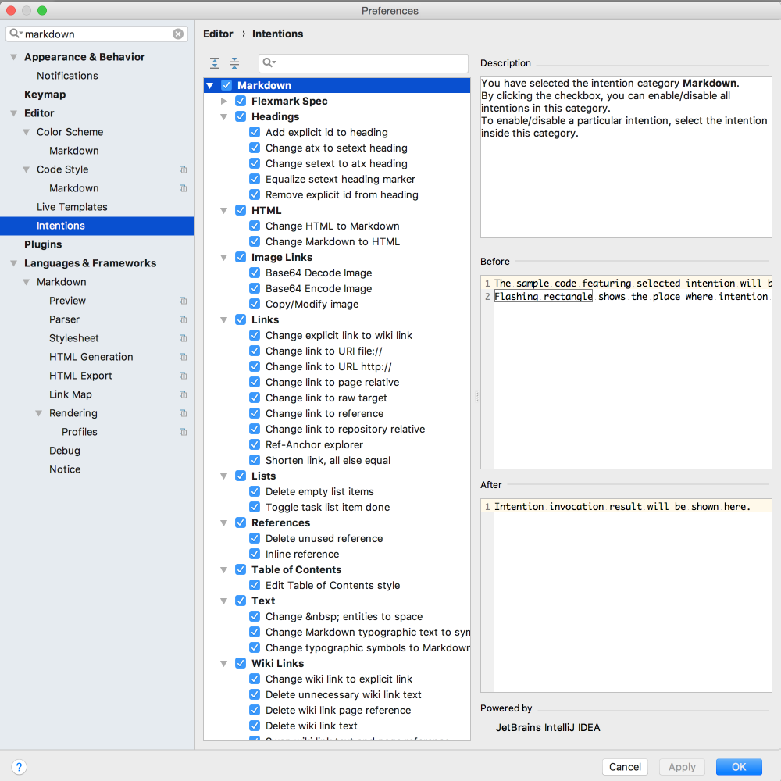Click the settings search field containing markdown

tap(97, 34)
